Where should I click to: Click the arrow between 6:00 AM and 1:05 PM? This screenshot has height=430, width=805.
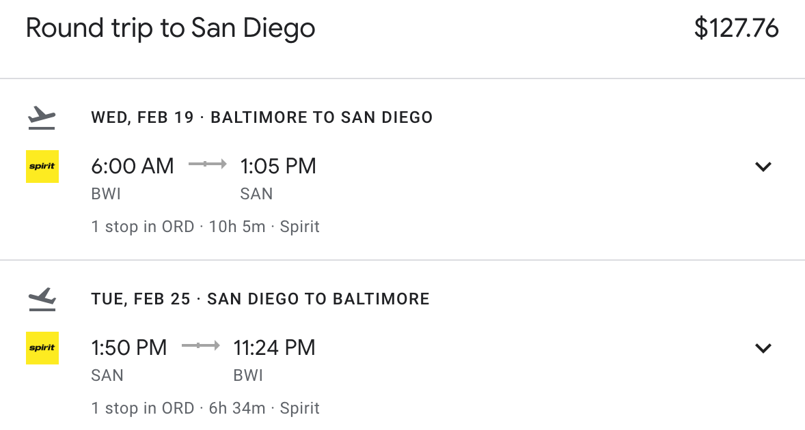pyautogui.click(x=207, y=164)
